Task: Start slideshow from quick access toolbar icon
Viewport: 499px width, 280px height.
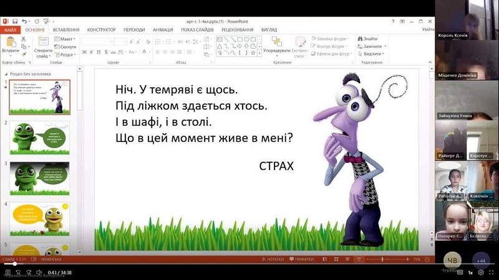Action: coord(46,21)
